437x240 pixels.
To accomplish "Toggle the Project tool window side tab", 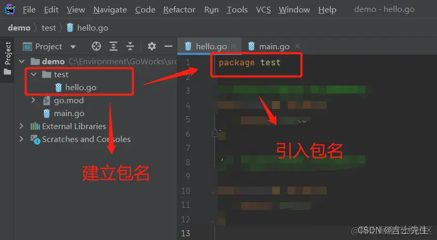I will (x=8, y=59).
